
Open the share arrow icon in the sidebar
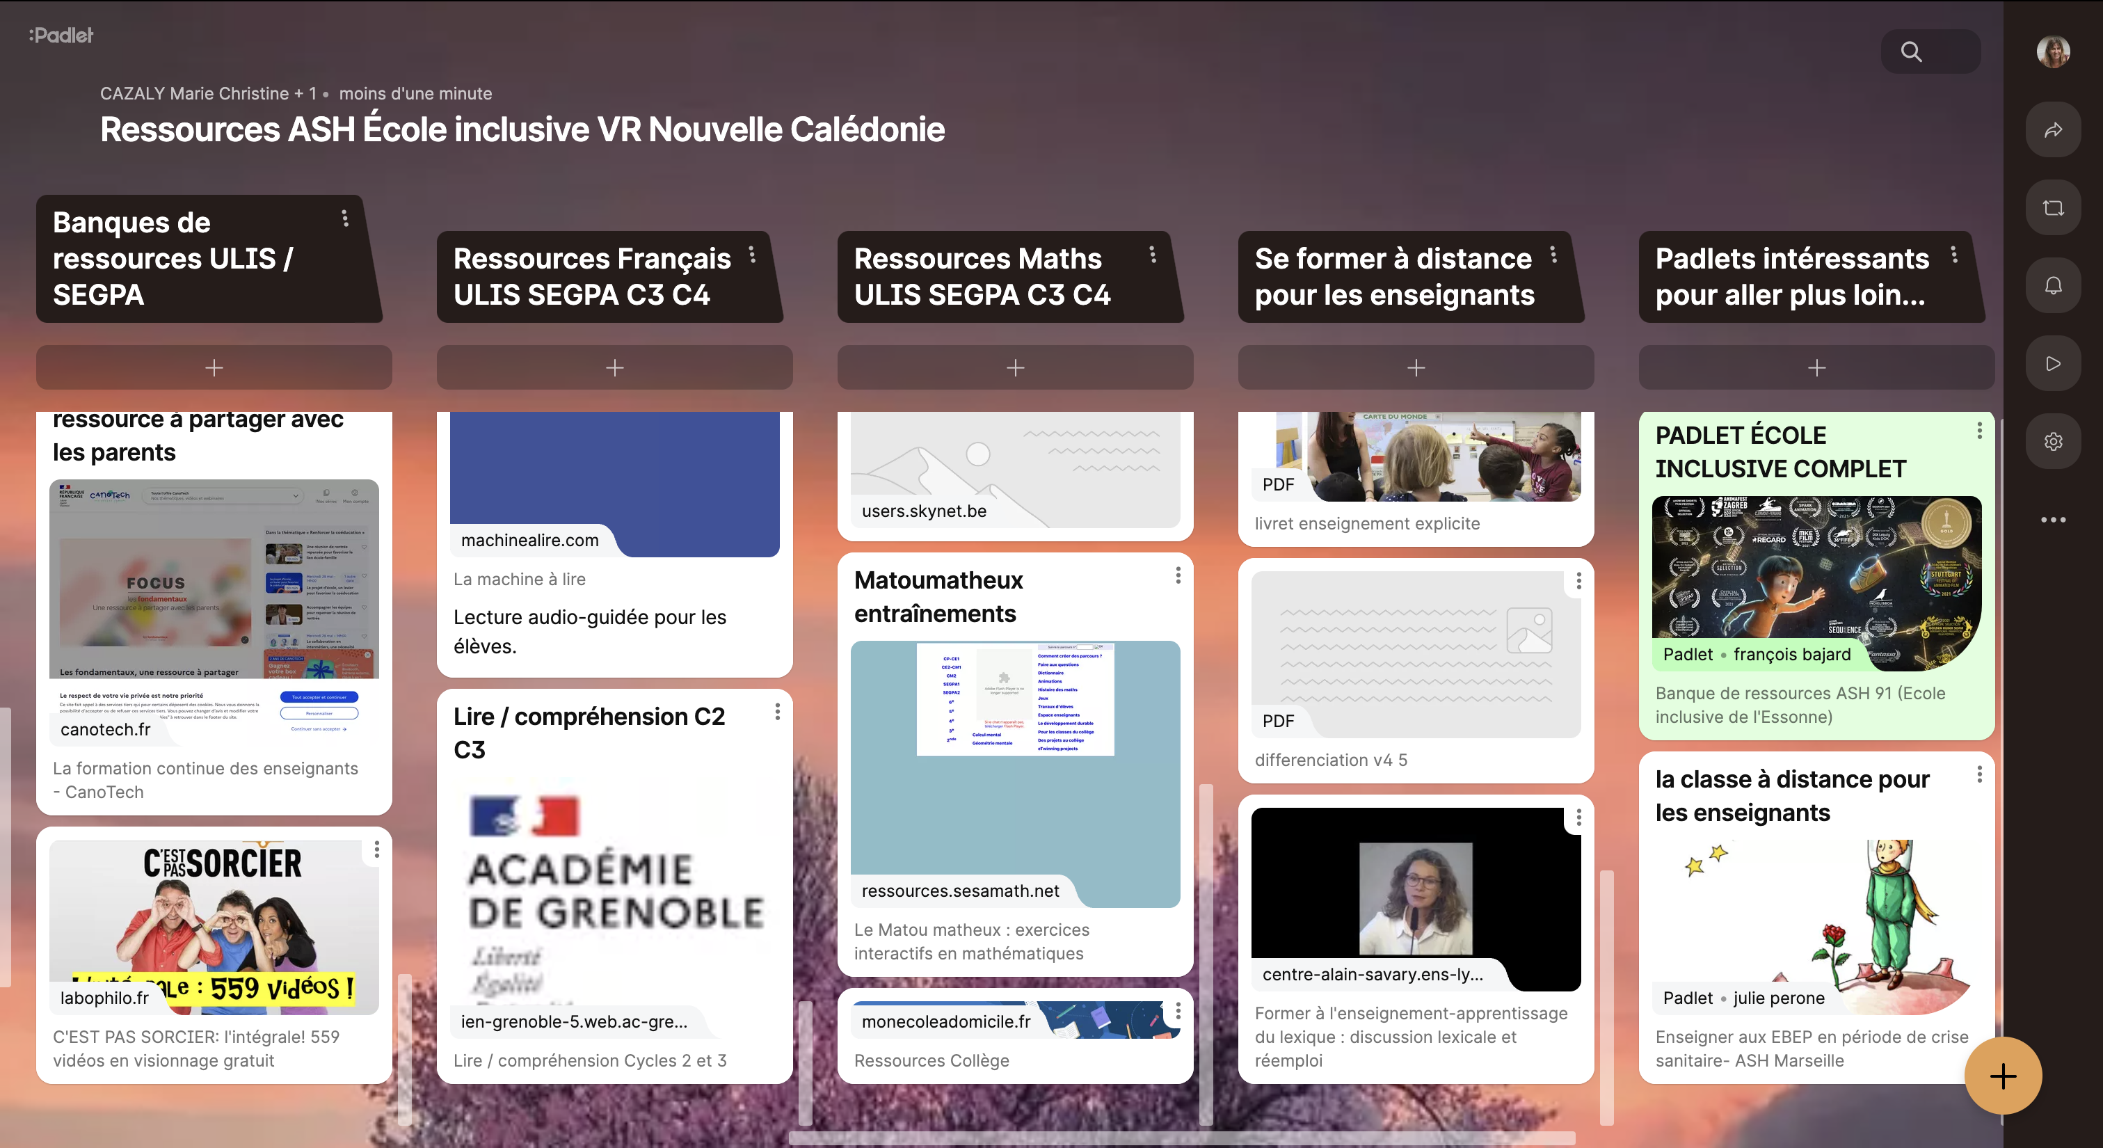point(2053,130)
